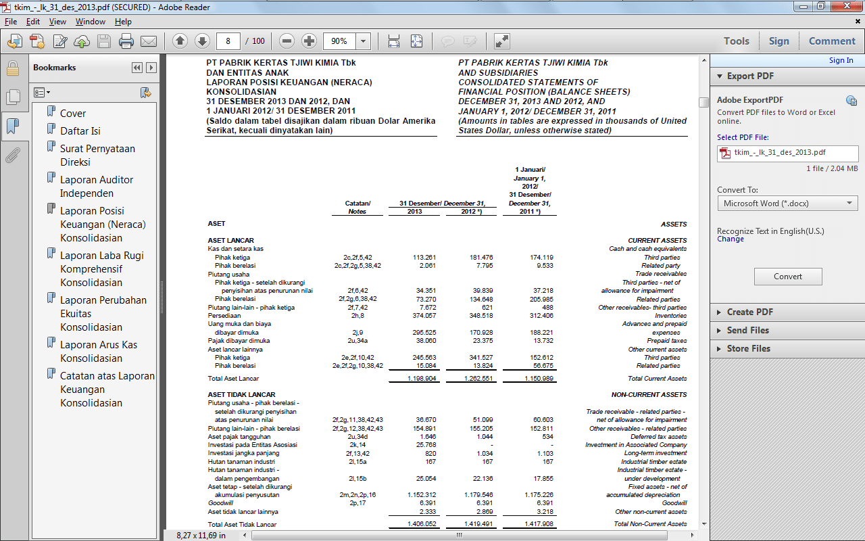Click the Bookmarks panel ribbon icon
Screen dimensions: 865x541
pos(12,126)
